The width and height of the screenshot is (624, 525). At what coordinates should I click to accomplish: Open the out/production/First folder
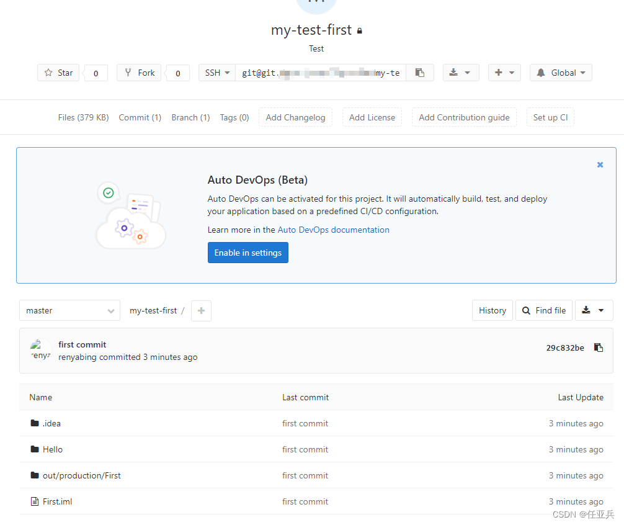[82, 475]
